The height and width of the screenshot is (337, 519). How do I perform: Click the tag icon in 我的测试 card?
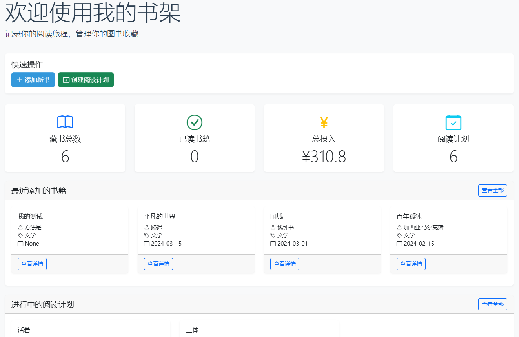tap(20, 235)
